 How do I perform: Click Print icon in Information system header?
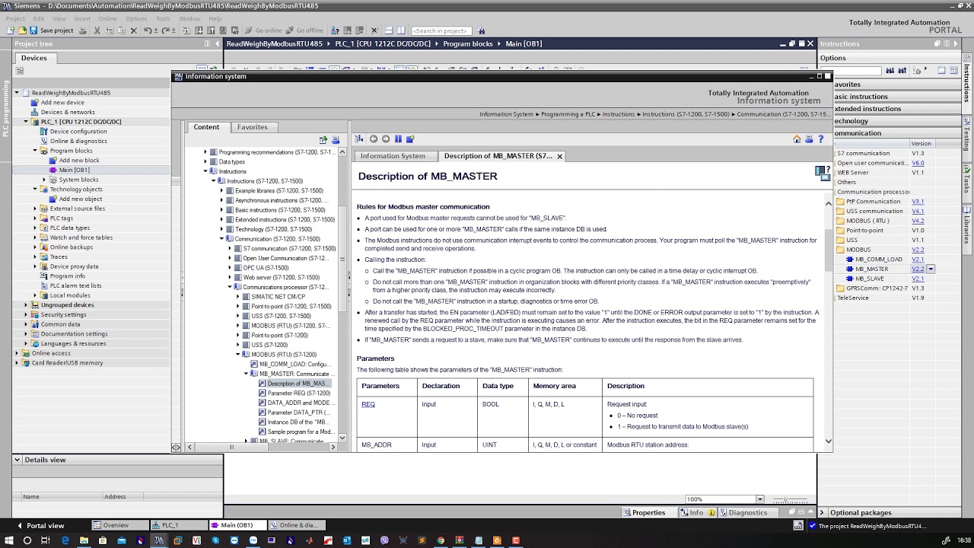point(809,139)
